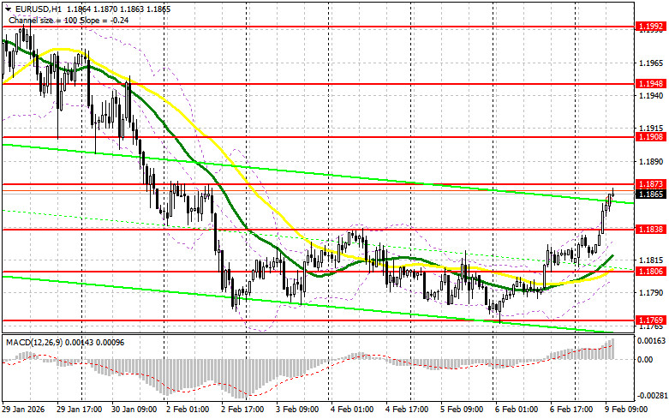Click the 1.1915 value on the price axis

pyautogui.click(x=651, y=129)
